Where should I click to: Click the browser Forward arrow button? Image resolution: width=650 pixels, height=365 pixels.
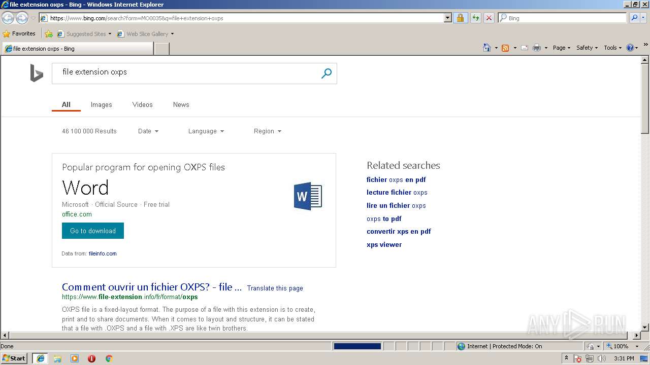click(22, 18)
